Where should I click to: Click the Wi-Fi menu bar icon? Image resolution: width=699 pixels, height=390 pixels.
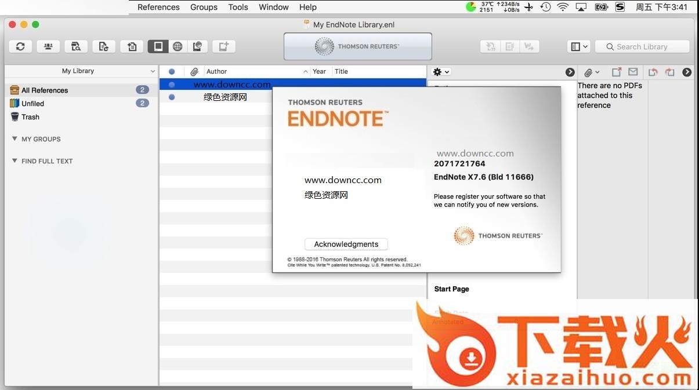pos(563,7)
